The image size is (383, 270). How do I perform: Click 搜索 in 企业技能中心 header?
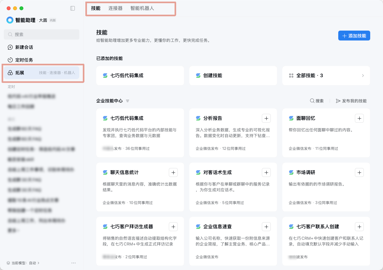click(x=317, y=101)
